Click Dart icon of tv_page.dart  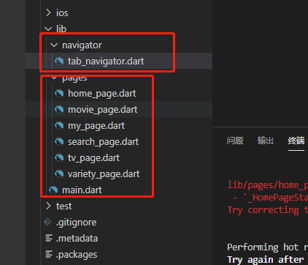click(59, 157)
